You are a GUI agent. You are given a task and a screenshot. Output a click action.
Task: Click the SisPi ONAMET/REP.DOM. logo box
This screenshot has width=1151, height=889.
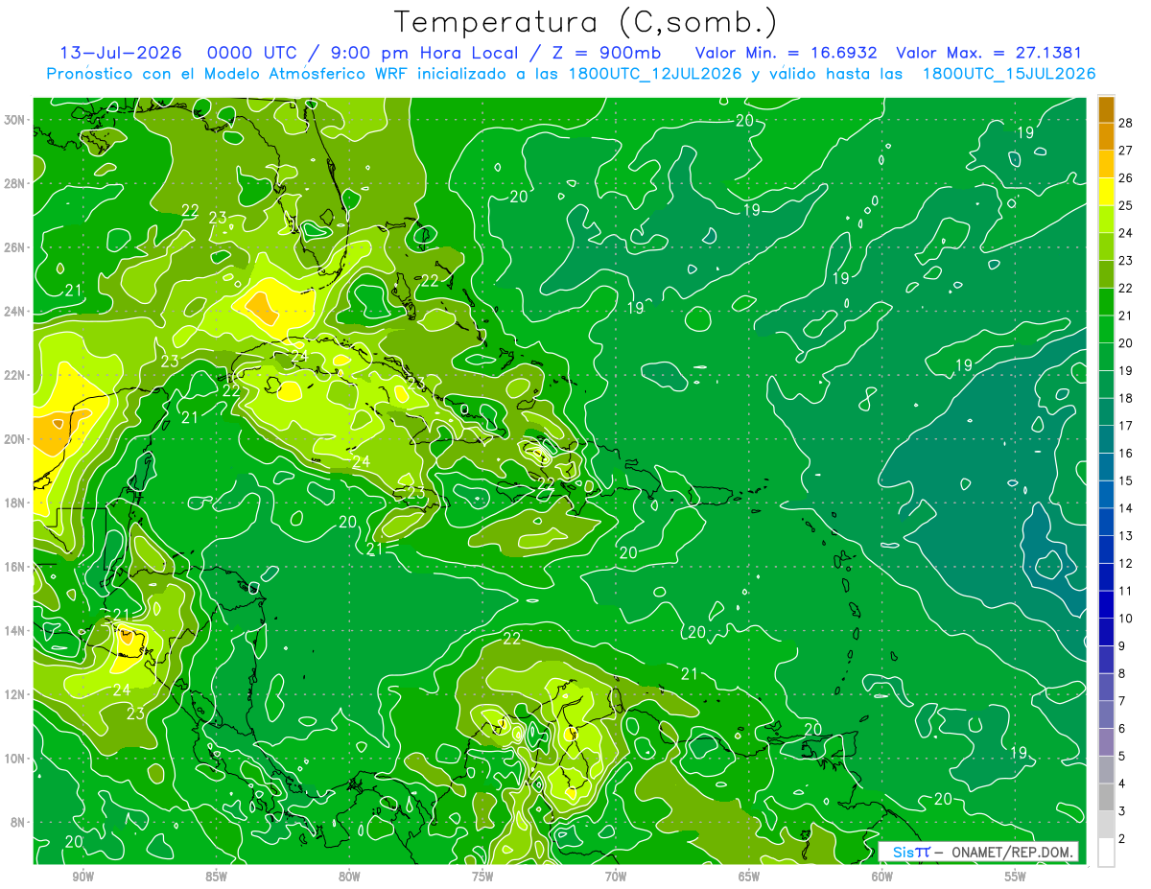pos(978,852)
